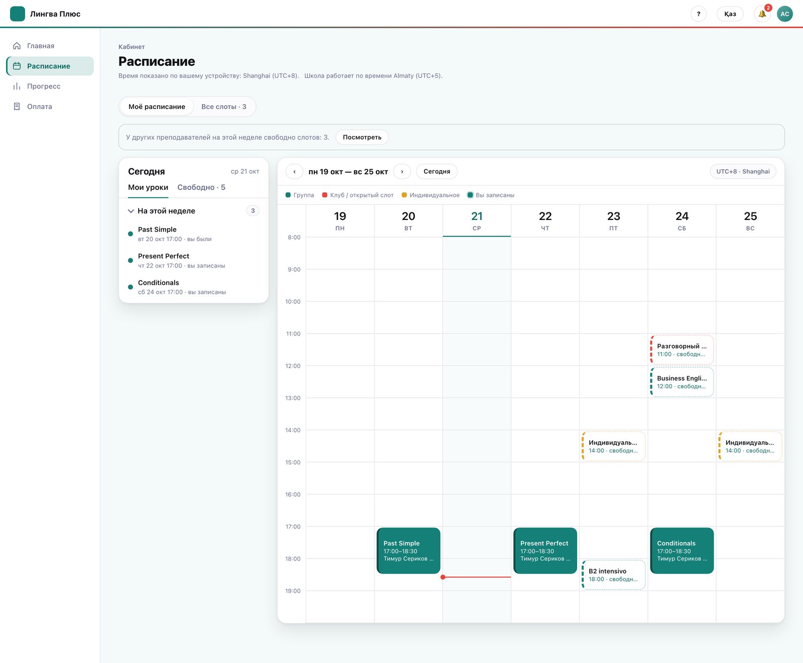Image resolution: width=803 pixels, height=663 pixels.
Task: Click the day header 21 СР
Action: [x=477, y=220]
